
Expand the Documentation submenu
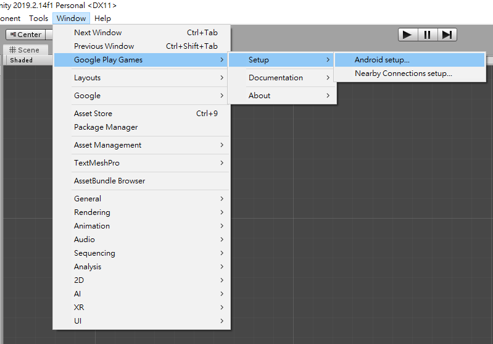pos(276,78)
